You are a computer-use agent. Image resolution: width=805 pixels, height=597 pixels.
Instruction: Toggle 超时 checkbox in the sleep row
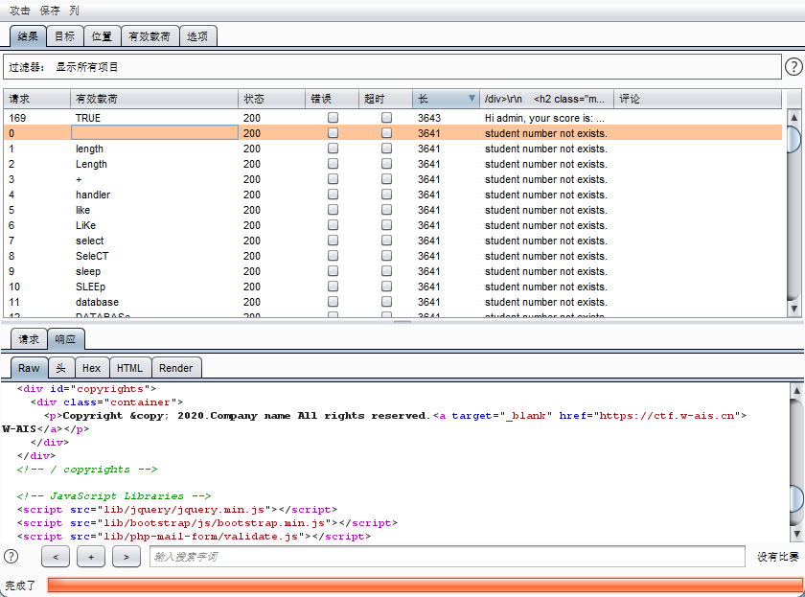[386, 271]
